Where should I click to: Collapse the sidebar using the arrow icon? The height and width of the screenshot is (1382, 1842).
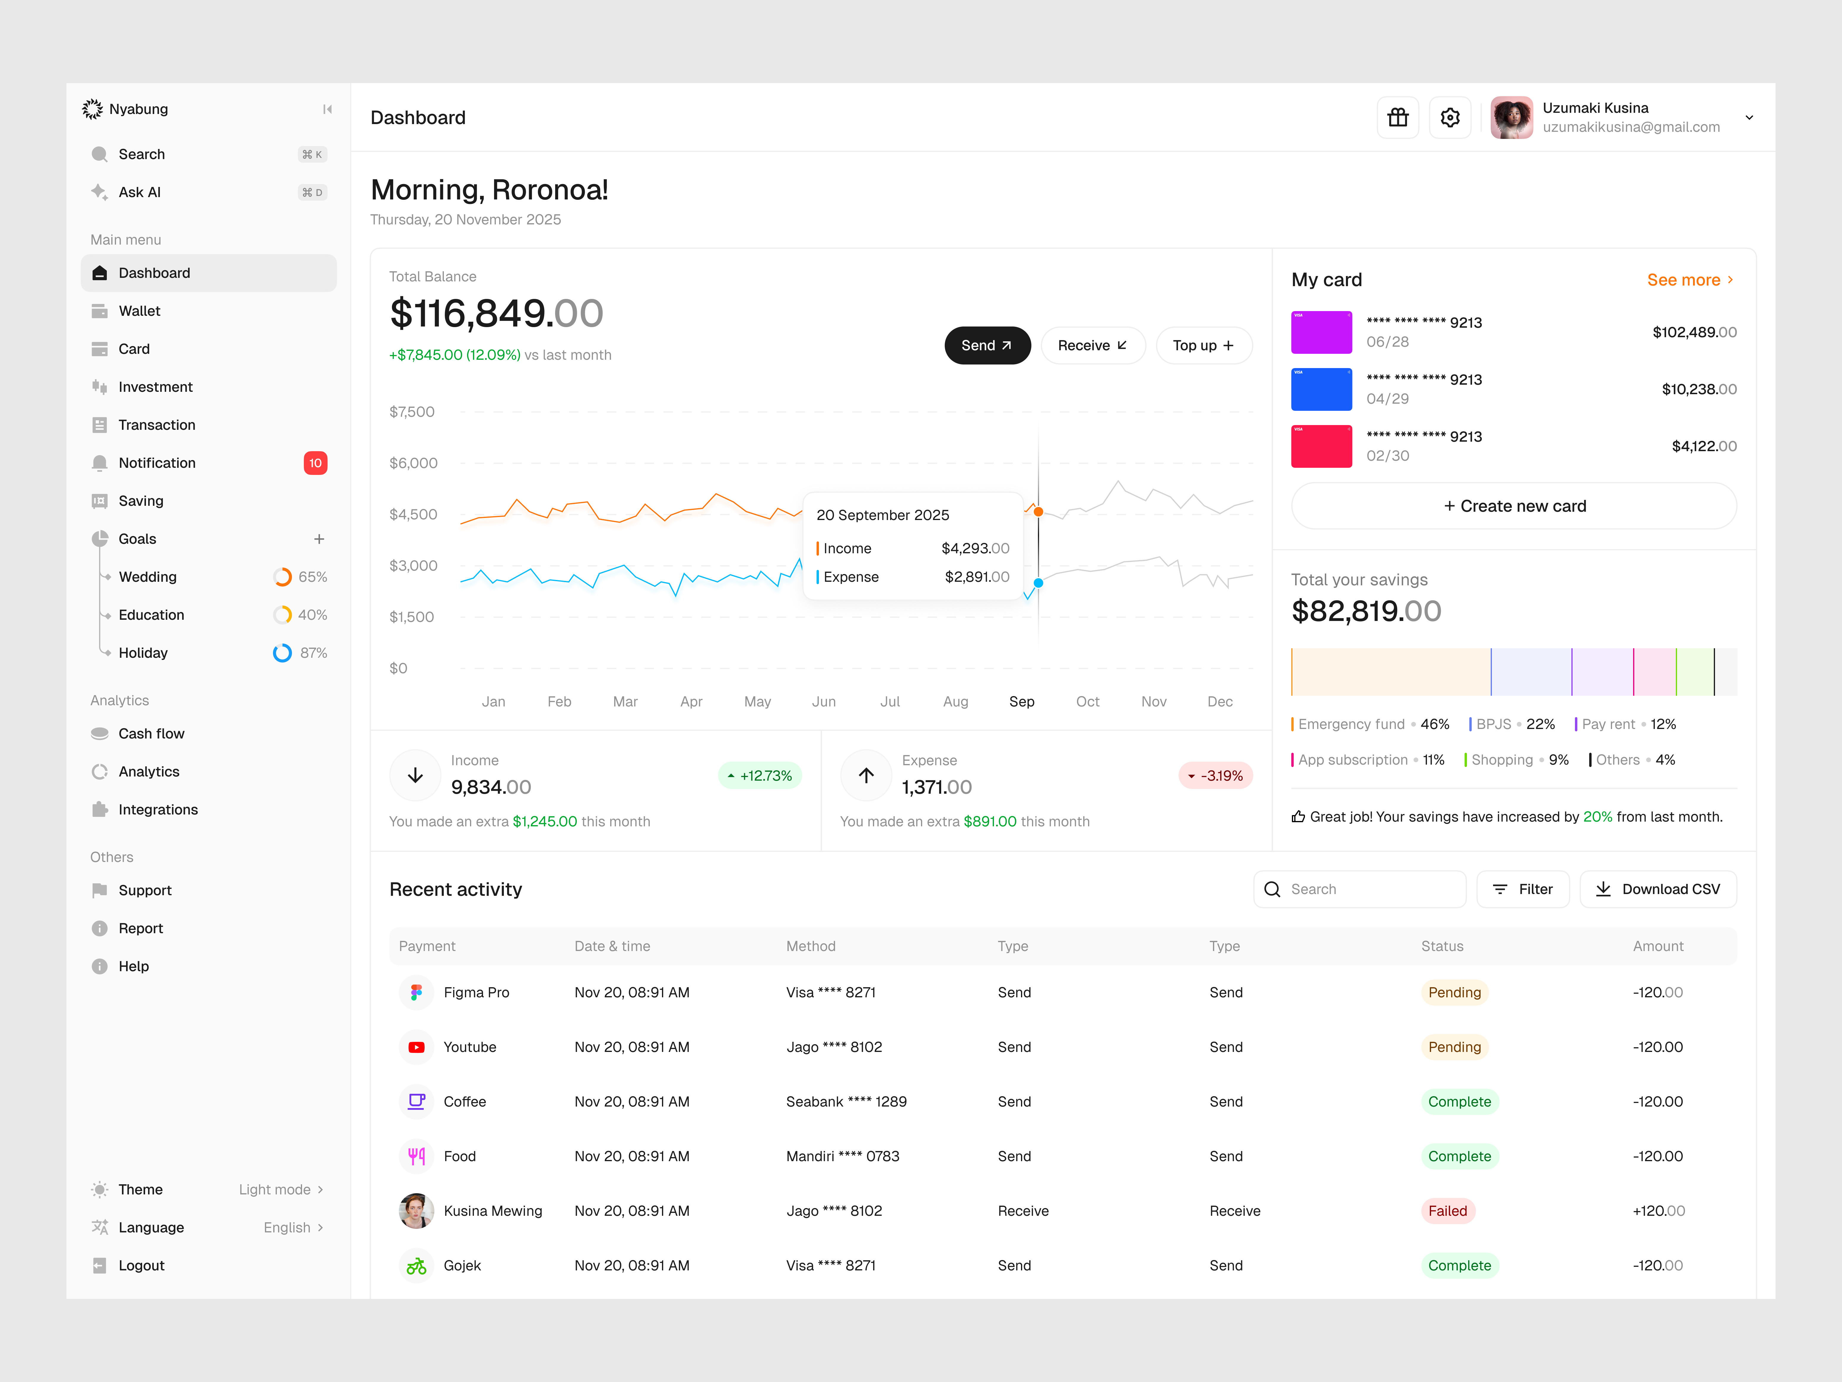coord(327,109)
